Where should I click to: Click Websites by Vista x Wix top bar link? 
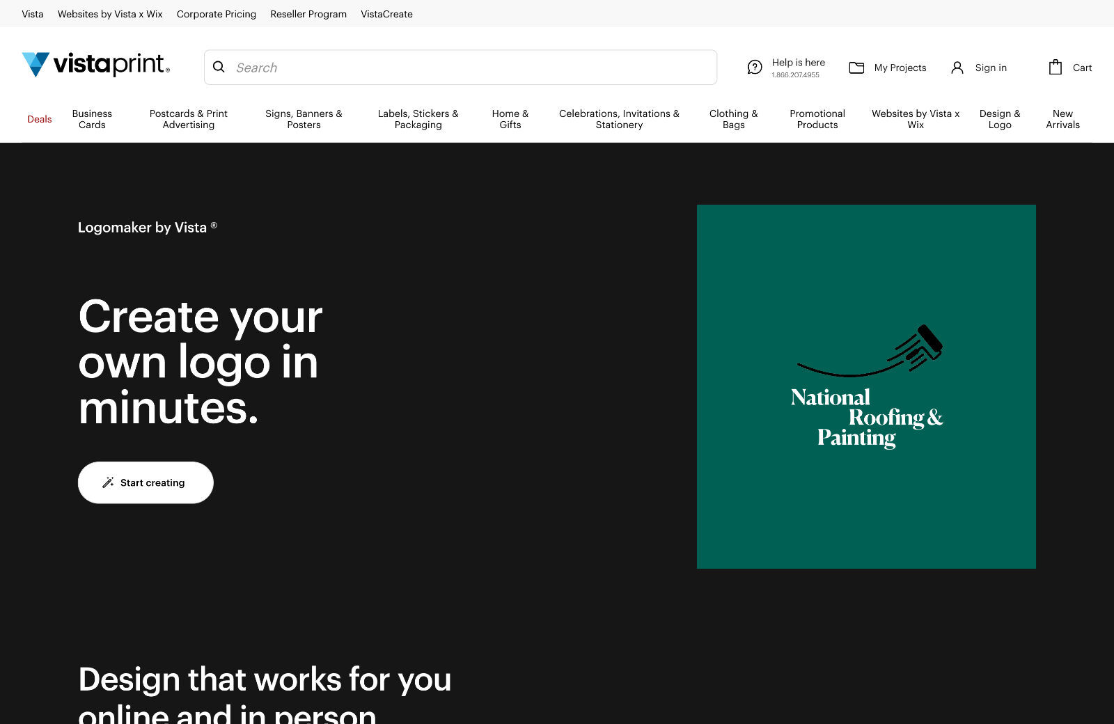click(x=110, y=14)
